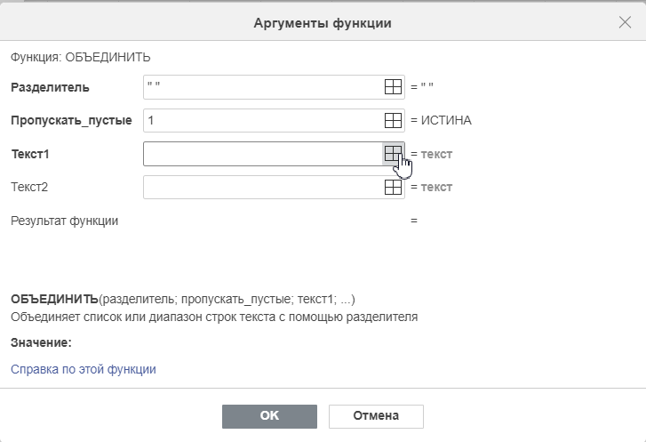
Task: Click the Текст2 argument label
Action: pos(29,187)
